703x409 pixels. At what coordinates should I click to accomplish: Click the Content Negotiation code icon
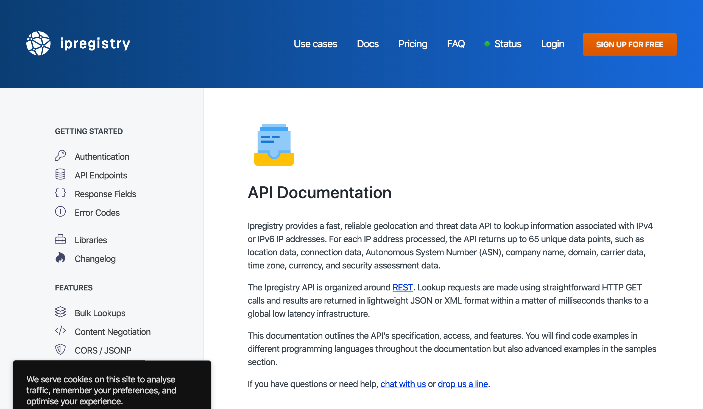(60, 331)
